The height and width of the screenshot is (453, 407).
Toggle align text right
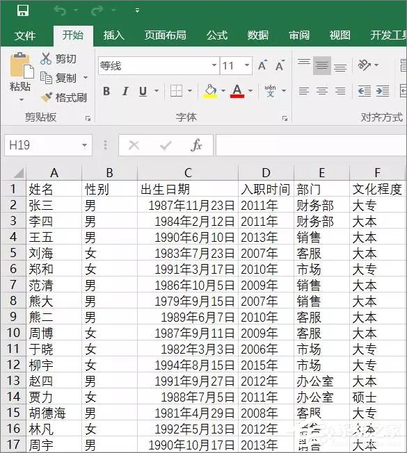click(340, 91)
